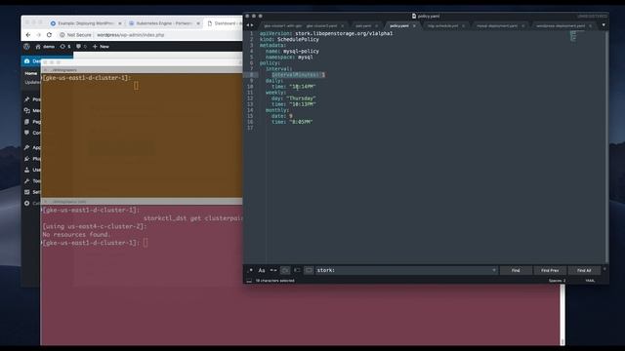This screenshot has width=625, height=351.
Task: Open Tools via wrench icon in WordPress sidebar
Action: pos(27,180)
